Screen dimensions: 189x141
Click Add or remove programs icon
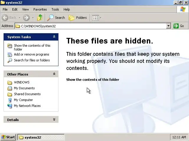10,55
